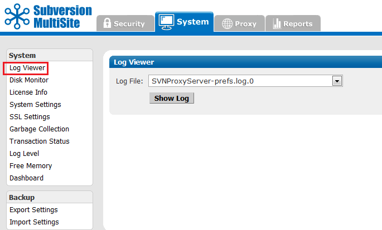Open Log Viewer in sidebar
Screen dimensions: 382x230
[x=27, y=68]
